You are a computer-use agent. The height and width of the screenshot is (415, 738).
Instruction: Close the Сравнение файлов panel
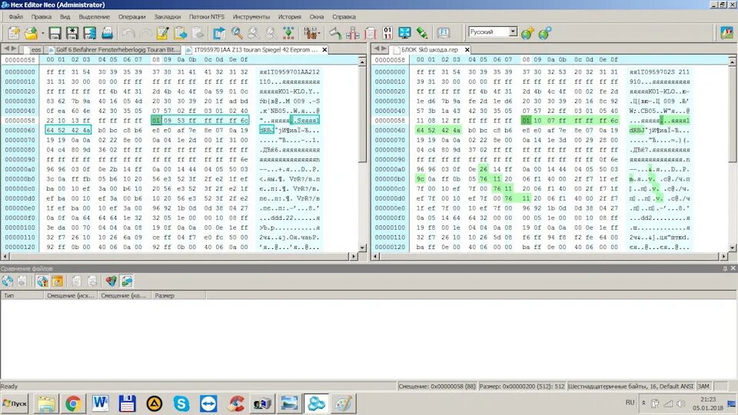(733, 268)
